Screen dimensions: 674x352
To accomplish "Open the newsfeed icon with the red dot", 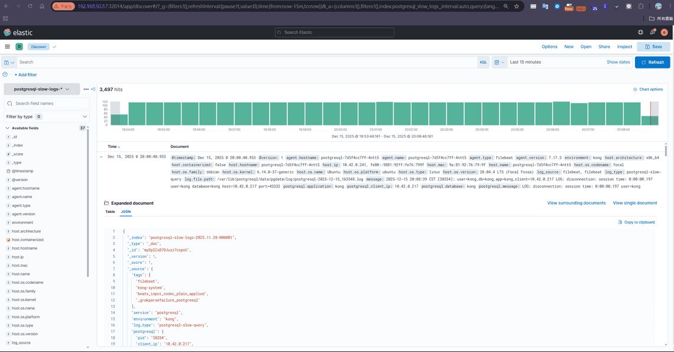I will tap(652, 33).
